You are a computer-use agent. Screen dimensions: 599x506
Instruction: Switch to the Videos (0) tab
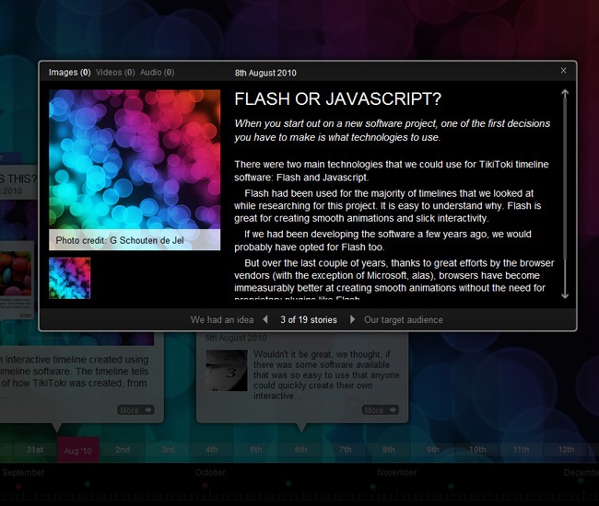pyautogui.click(x=115, y=73)
